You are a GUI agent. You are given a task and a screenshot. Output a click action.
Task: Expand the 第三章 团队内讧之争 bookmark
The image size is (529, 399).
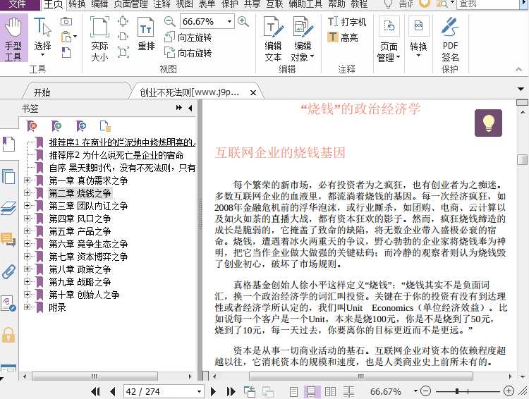tap(27, 205)
